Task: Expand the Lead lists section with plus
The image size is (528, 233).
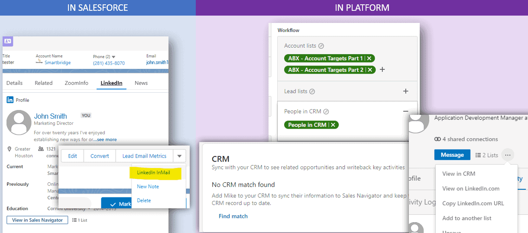Action: pos(406,91)
